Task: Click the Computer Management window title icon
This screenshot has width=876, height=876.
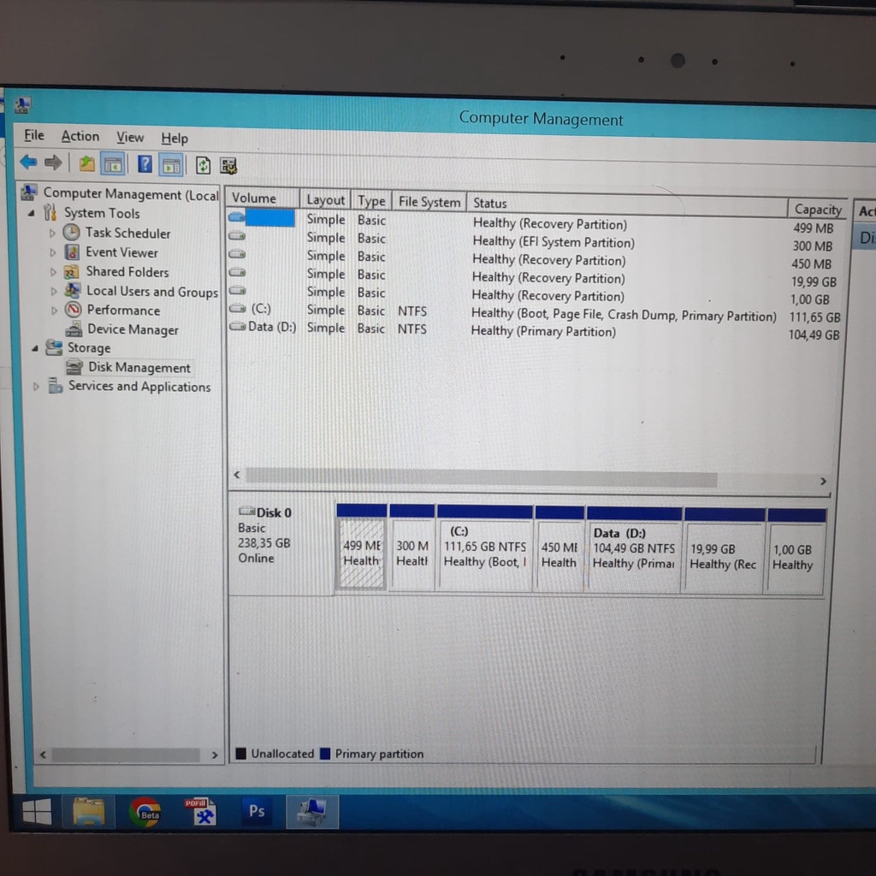Action: (x=23, y=104)
